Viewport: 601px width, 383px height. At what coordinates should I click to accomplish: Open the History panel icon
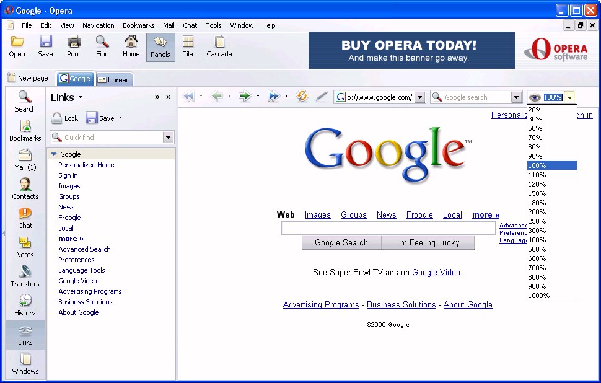coord(25,305)
